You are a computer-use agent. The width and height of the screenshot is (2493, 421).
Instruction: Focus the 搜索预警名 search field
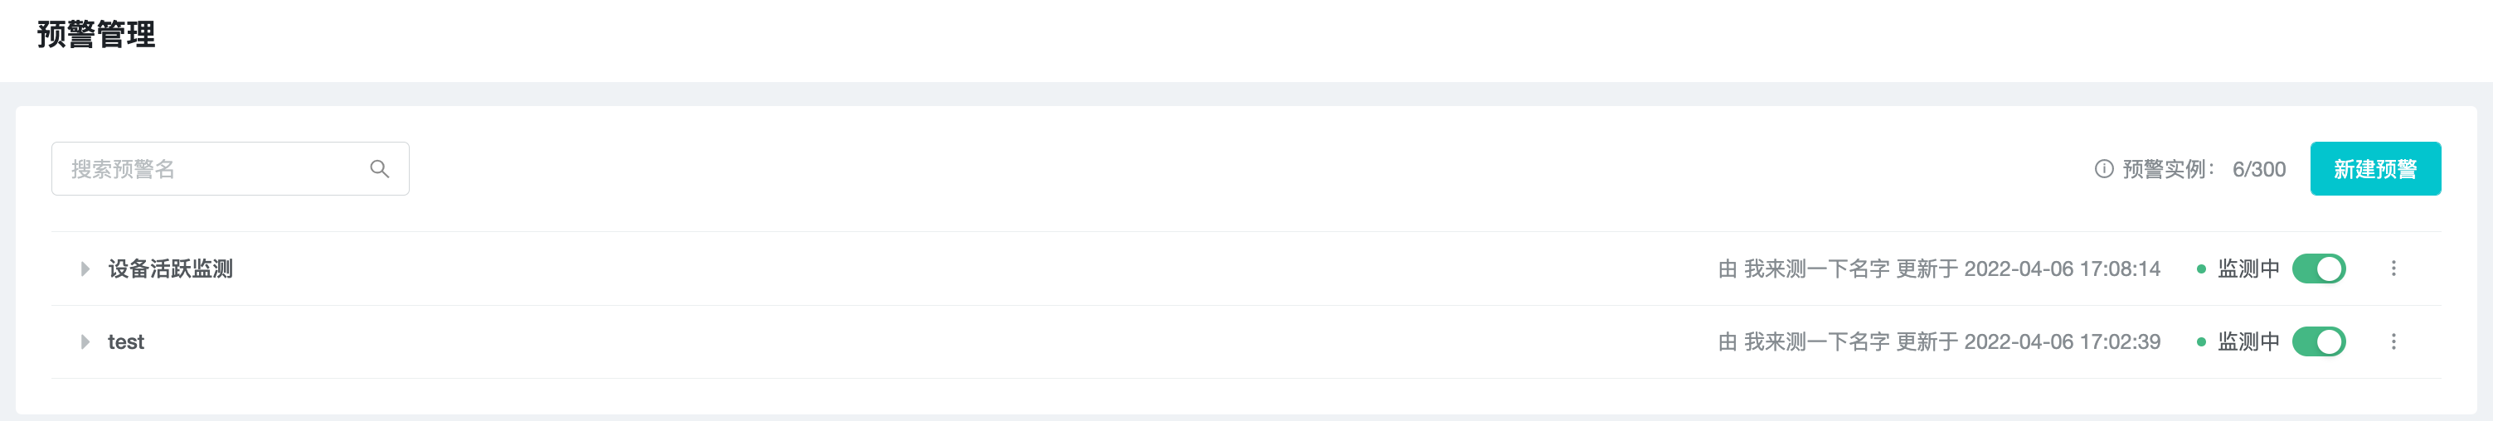pyautogui.click(x=213, y=169)
